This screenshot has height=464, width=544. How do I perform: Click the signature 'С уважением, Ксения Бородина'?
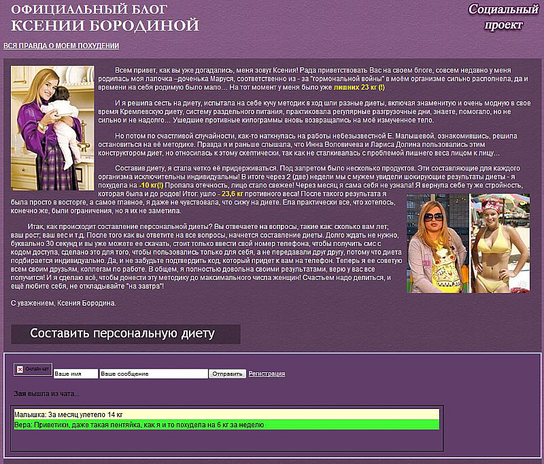pyautogui.click(x=64, y=303)
